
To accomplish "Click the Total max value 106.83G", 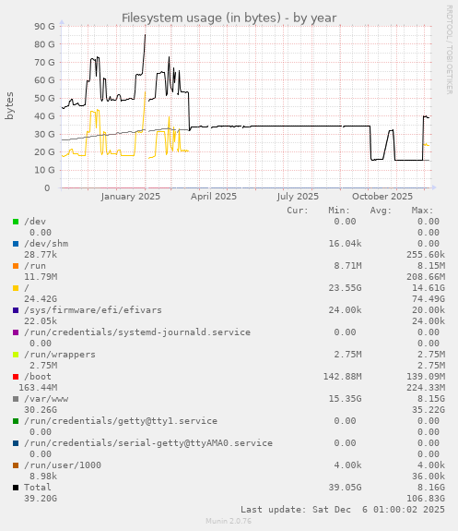I will 426,499.
